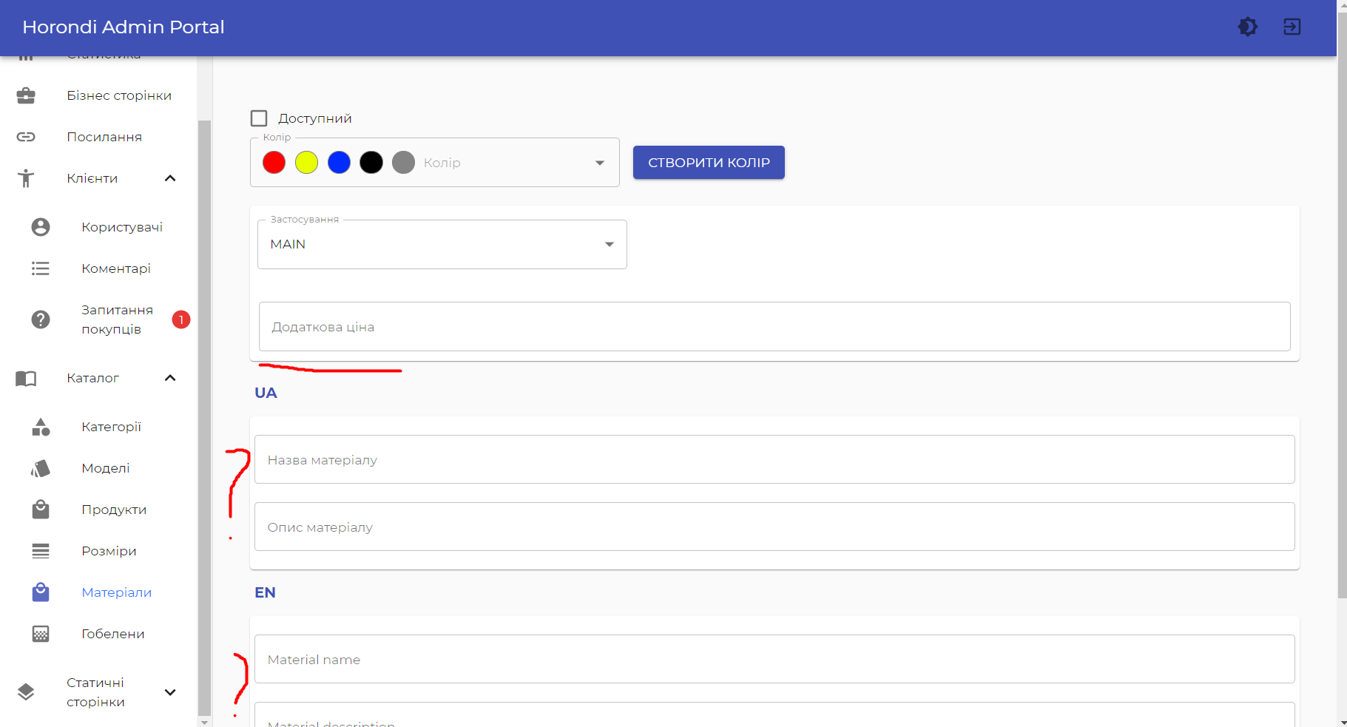
Task: Click the briefcase icon for Бізнес сторінки
Action: pos(26,95)
